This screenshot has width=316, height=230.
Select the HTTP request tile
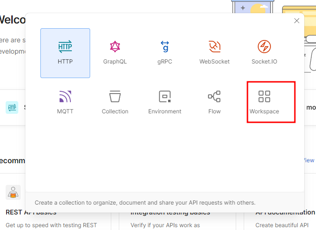(x=65, y=53)
